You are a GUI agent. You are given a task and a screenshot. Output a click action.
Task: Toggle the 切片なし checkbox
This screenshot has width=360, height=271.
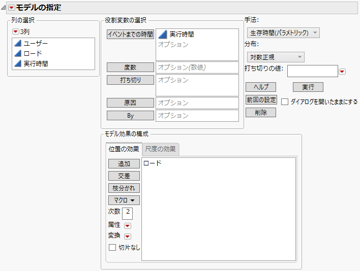tap(112, 248)
